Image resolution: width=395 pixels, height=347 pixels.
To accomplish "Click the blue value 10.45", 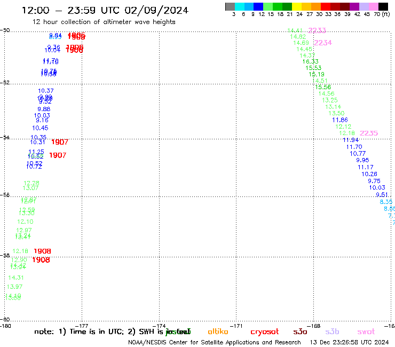I will click(40, 128).
